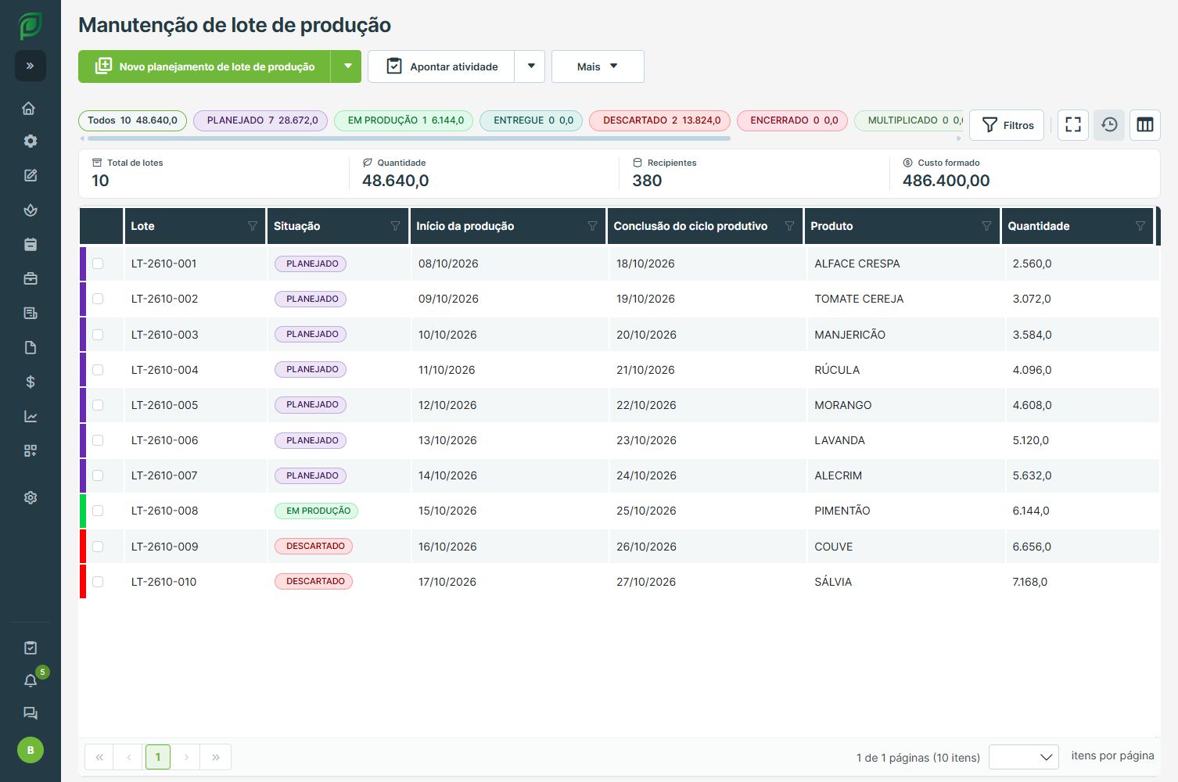
Task: Open the calendar icon in sidebar
Action: coord(30,244)
